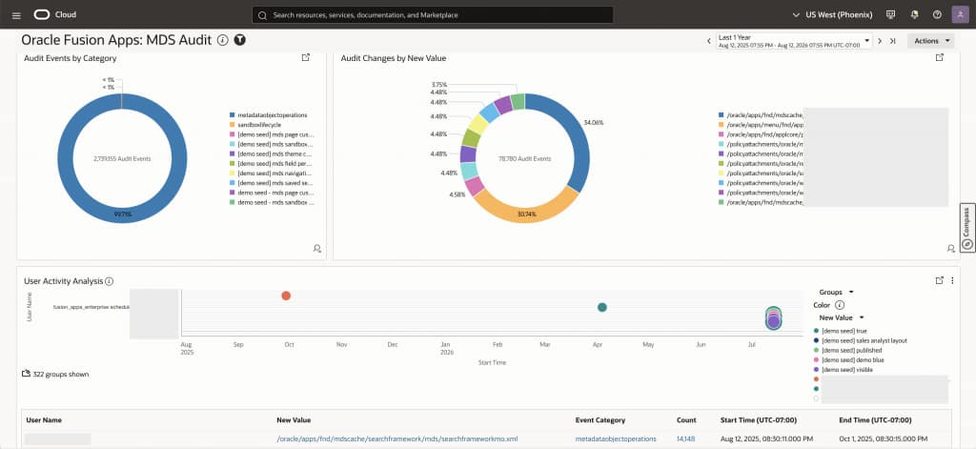Open the help question mark icon
976x449 pixels.
click(938, 14)
